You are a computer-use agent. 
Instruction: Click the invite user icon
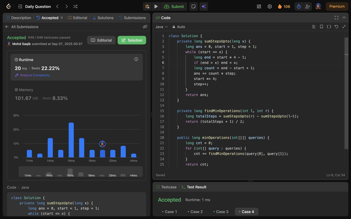click(307, 6)
